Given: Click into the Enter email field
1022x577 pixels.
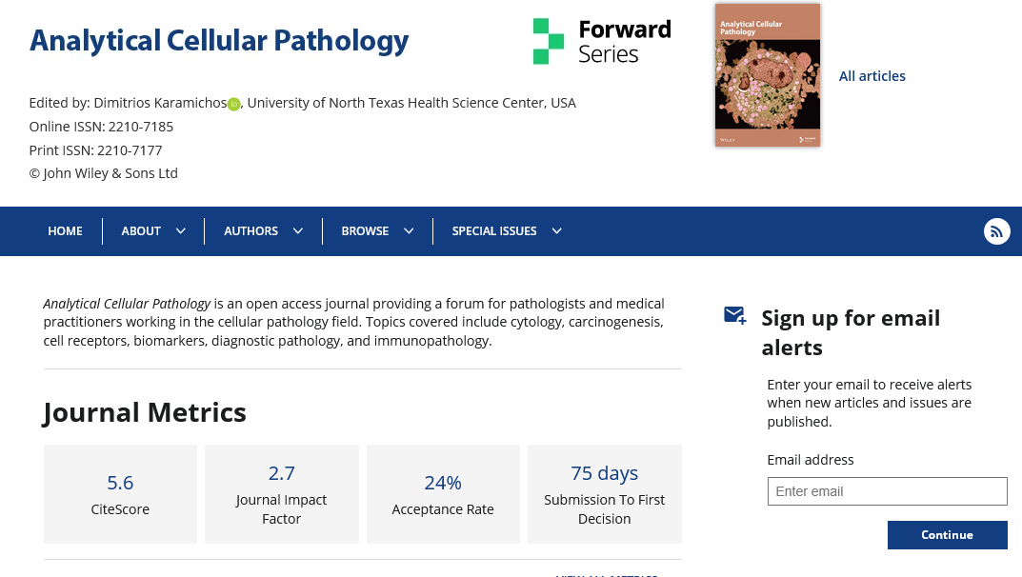Looking at the screenshot, I should 887,491.
